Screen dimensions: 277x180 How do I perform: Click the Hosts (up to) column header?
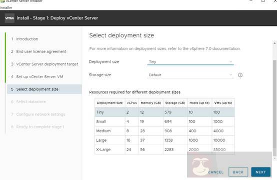199,103
